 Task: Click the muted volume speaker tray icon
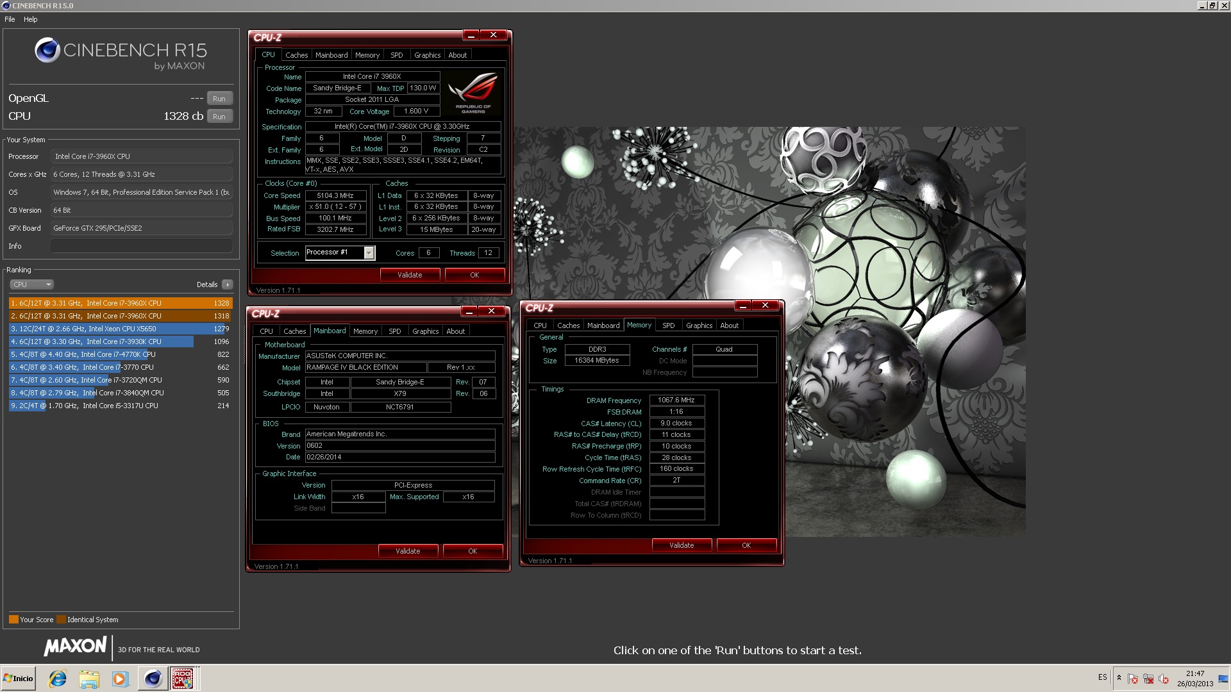pyautogui.click(x=1164, y=679)
